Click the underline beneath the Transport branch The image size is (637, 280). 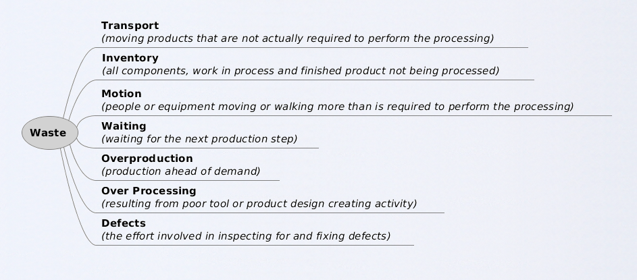click(311, 47)
